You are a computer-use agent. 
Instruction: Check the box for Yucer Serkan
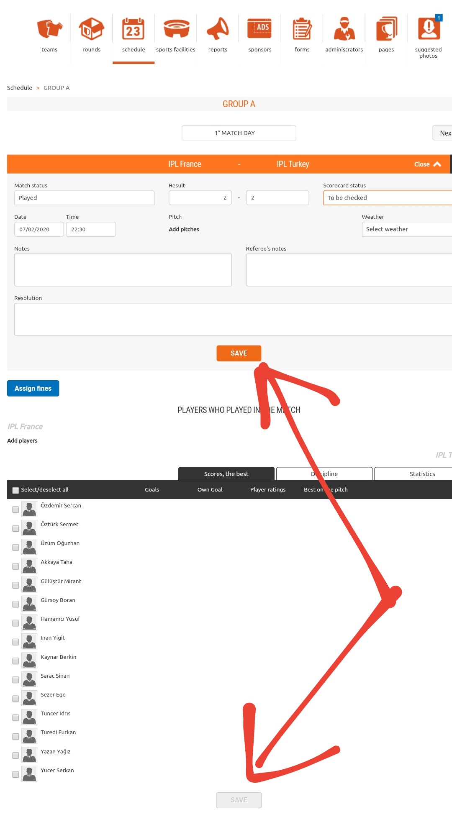[x=15, y=774]
